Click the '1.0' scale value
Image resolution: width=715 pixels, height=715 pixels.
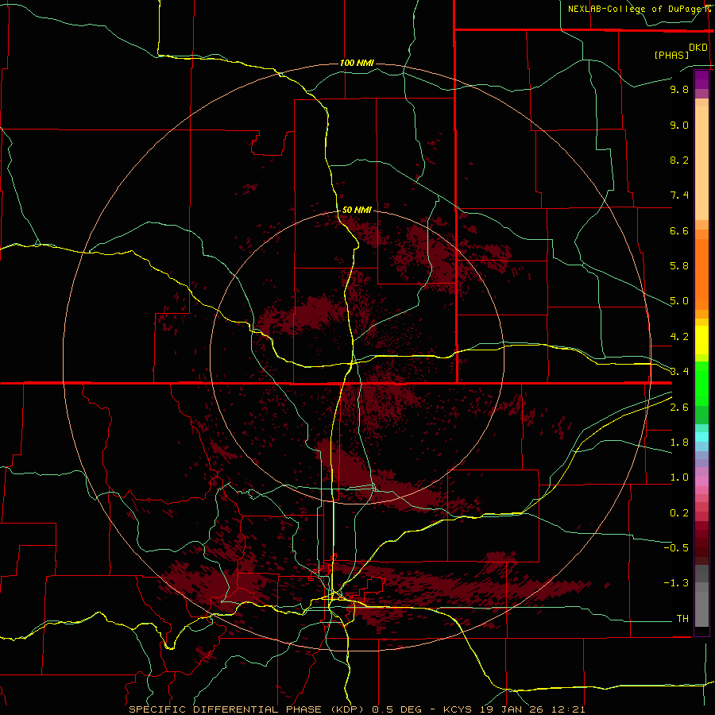pos(679,477)
